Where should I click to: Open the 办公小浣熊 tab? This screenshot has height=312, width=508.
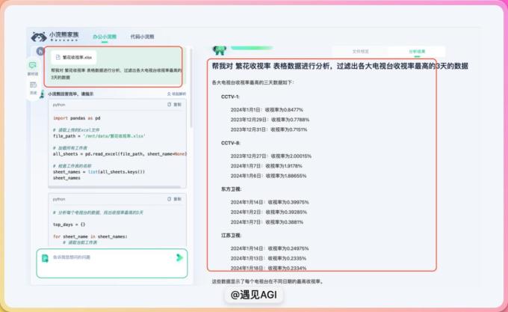point(105,37)
